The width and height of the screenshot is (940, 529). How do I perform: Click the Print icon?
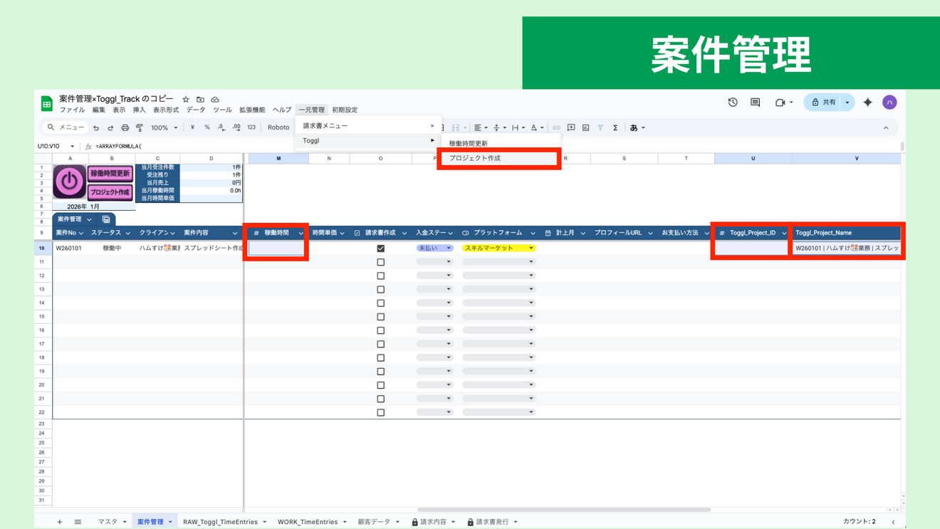(125, 128)
